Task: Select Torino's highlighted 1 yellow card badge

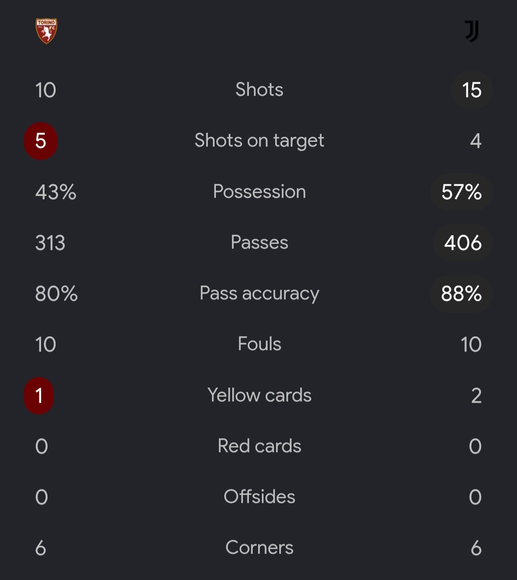Action: pos(39,396)
